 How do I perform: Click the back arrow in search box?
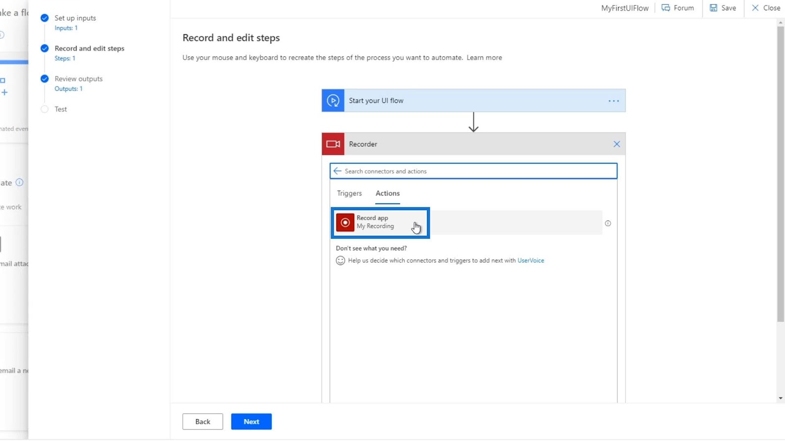point(337,171)
